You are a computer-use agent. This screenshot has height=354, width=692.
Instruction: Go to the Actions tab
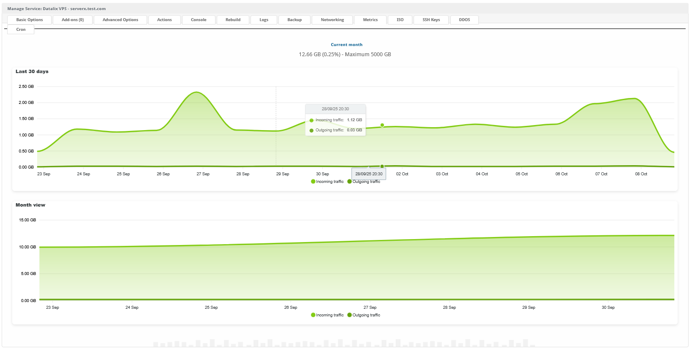pyautogui.click(x=164, y=20)
